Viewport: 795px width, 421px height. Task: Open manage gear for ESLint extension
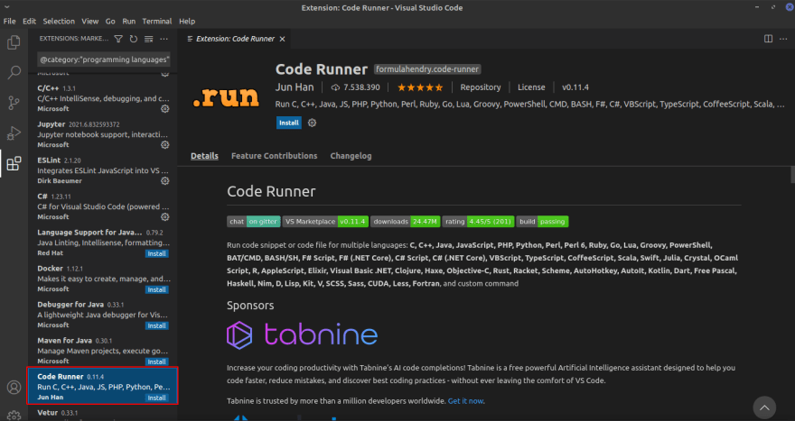pyautogui.click(x=164, y=180)
